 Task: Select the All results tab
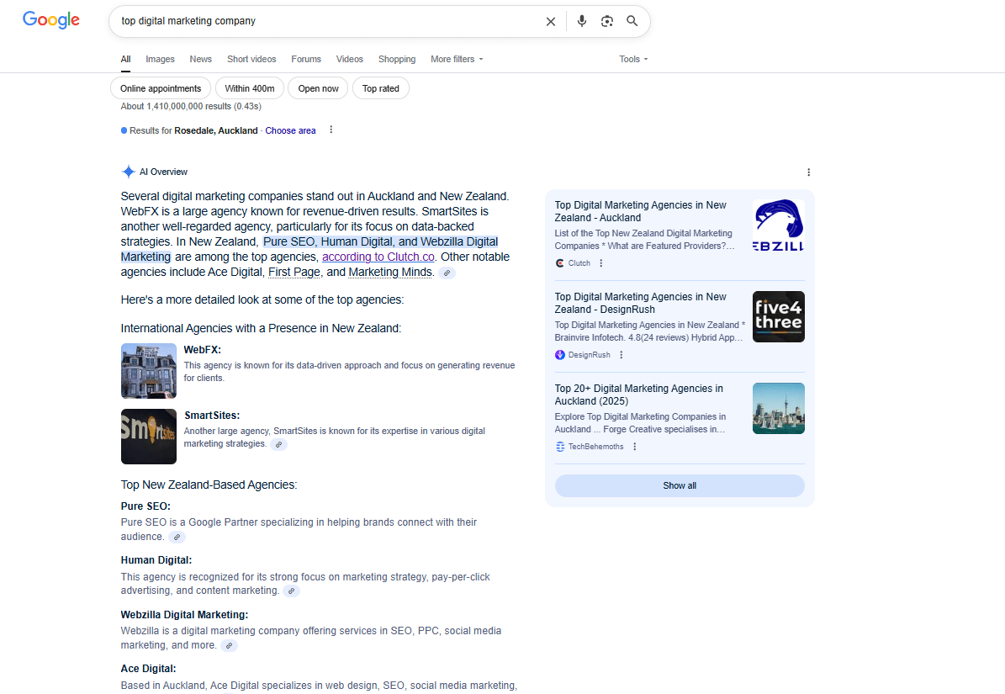(x=125, y=59)
